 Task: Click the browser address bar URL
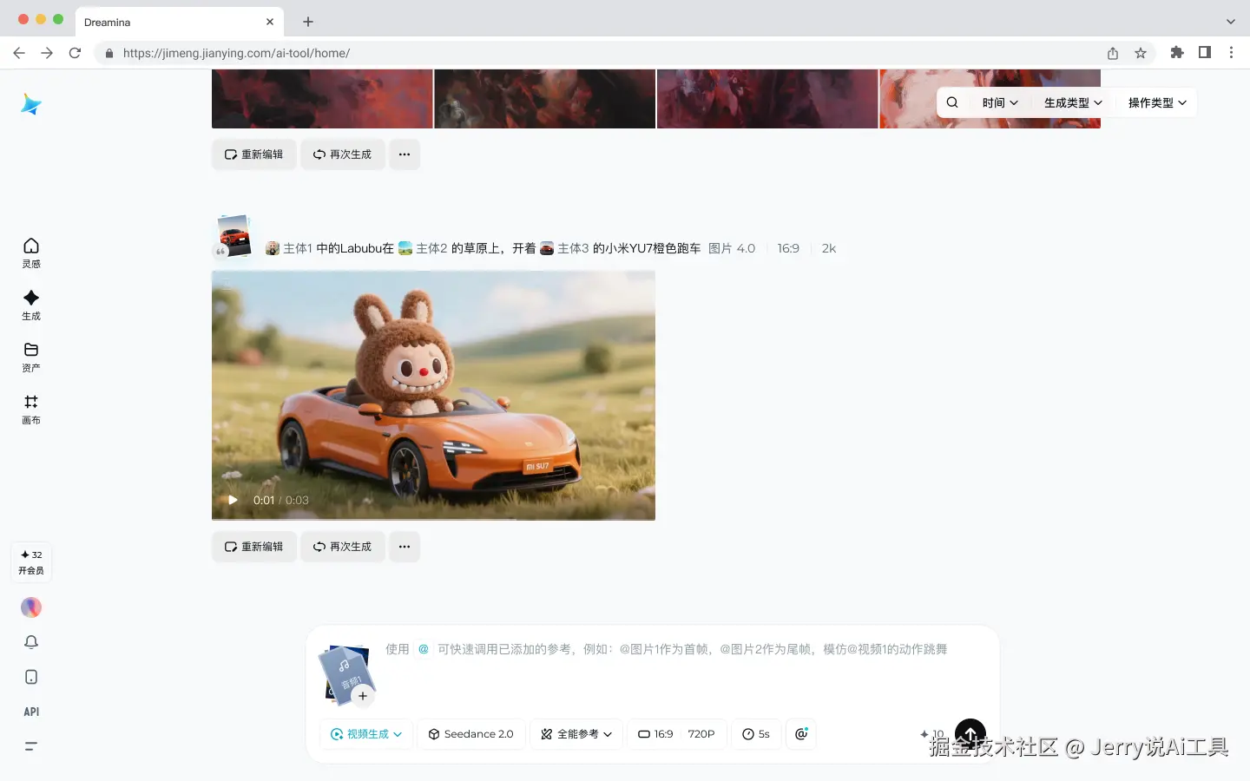click(x=236, y=53)
